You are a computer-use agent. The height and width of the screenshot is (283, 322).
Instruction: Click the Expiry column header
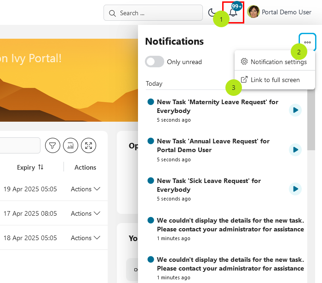pos(30,167)
